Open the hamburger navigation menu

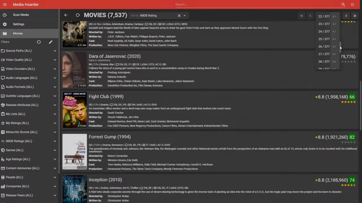click(5, 5)
